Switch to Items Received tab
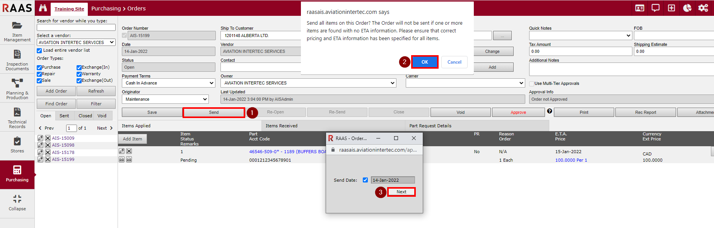 pyautogui.click(x=281, y=126)
